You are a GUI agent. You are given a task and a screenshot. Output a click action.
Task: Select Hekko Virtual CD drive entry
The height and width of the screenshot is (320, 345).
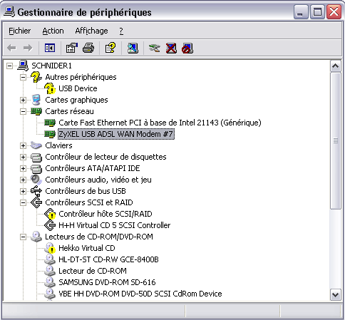[87, 248]
